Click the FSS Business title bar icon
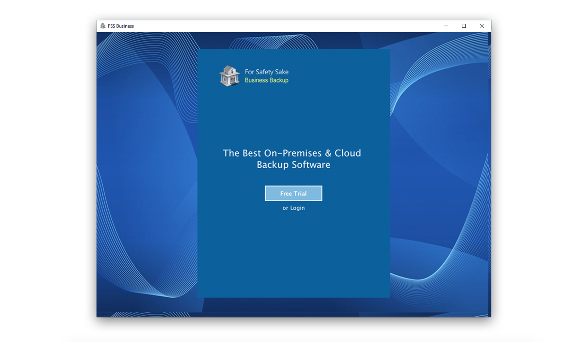This screenshot has width=587, height=342. [103, 26]
